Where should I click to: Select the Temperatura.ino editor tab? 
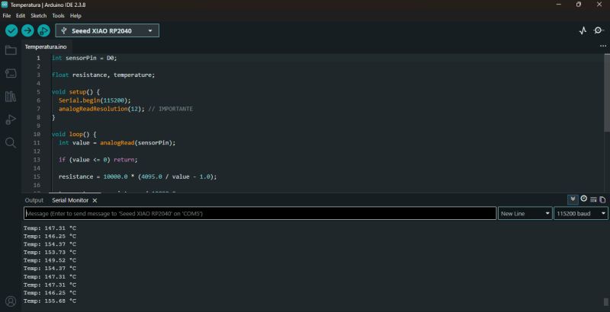(x=46, y=46)
